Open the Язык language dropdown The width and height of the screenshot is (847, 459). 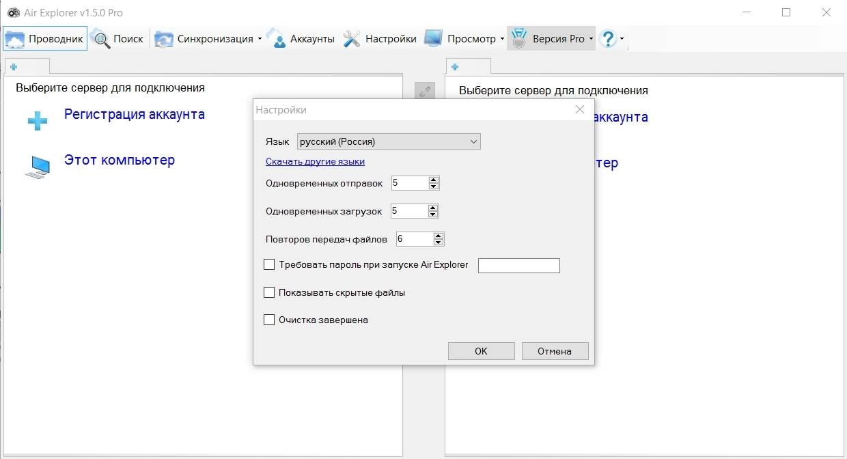point(389,141)
